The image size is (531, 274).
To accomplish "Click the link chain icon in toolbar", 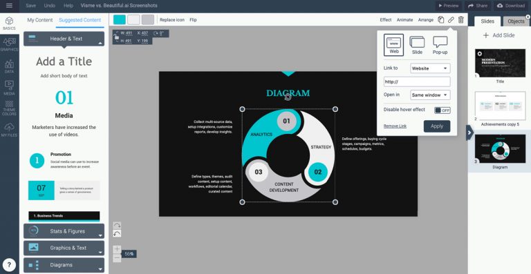I will click(451, 20).
